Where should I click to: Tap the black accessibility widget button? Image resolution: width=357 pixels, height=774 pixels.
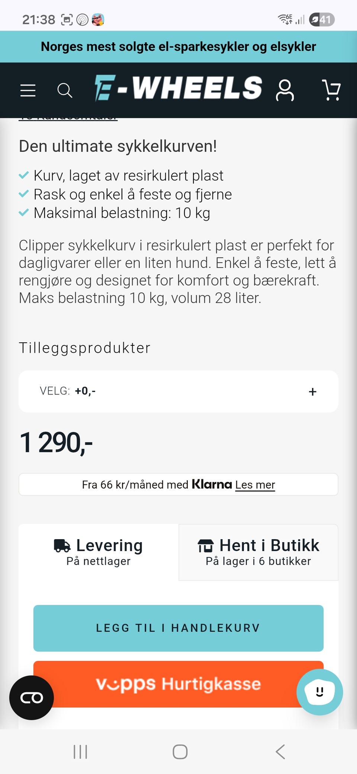[x=32, y=698]
